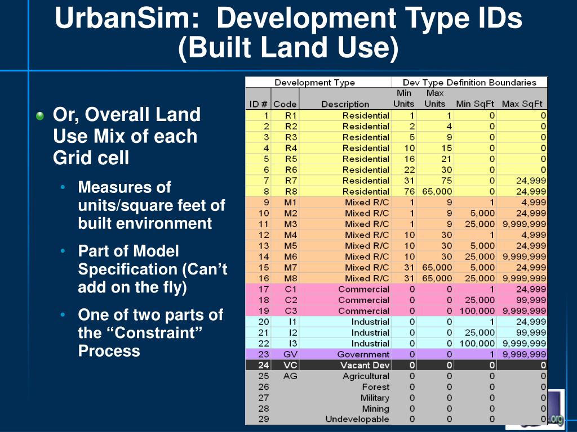Select the "Measures of units/square feet" bullet text

click(x=151, y=205)
